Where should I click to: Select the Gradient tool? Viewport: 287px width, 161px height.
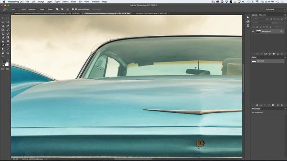pyautogui.click(x=8, y=38)
